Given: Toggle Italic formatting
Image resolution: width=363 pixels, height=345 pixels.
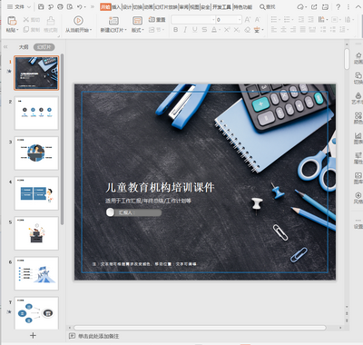Looking at the screenshot, I should (185, 30).
